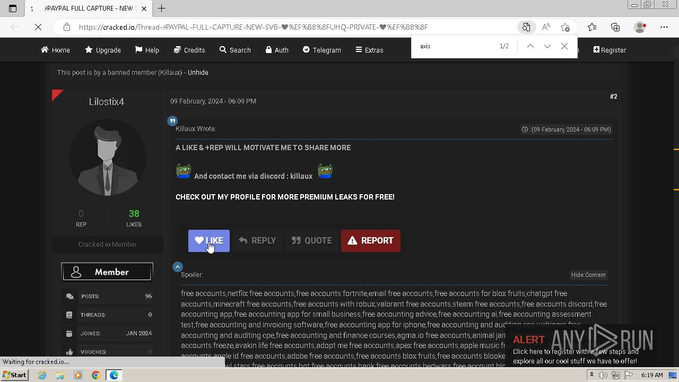View site information lock icon
Viewport: 679px width, 382px height.
[66, 27]
